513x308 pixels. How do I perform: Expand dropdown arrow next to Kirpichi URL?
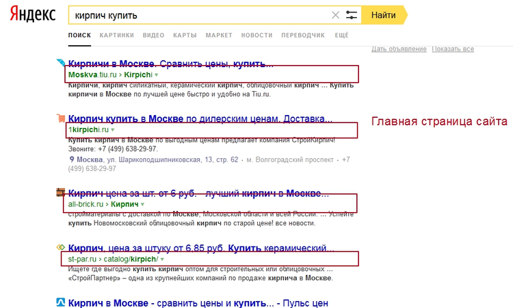click(x=157, y=75)
